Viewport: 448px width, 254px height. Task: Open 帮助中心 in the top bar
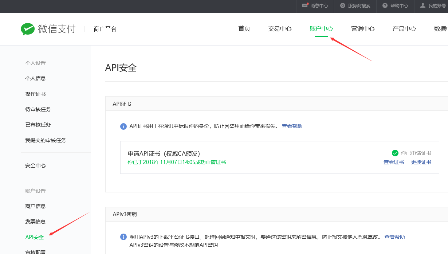(399, 6)
